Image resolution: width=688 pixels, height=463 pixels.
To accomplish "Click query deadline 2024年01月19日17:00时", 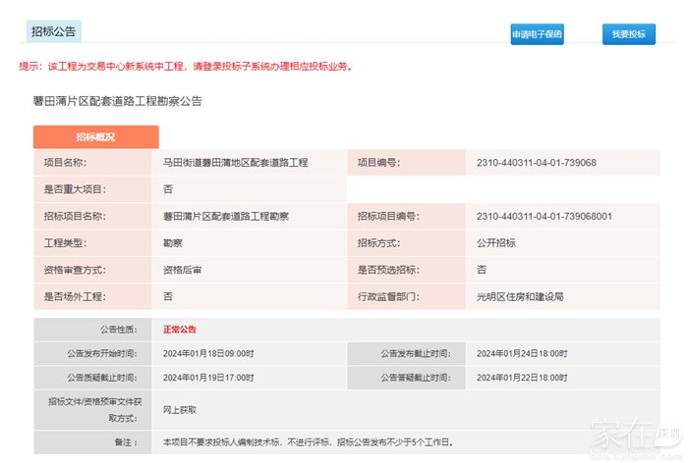I will [x=208, y=377].
